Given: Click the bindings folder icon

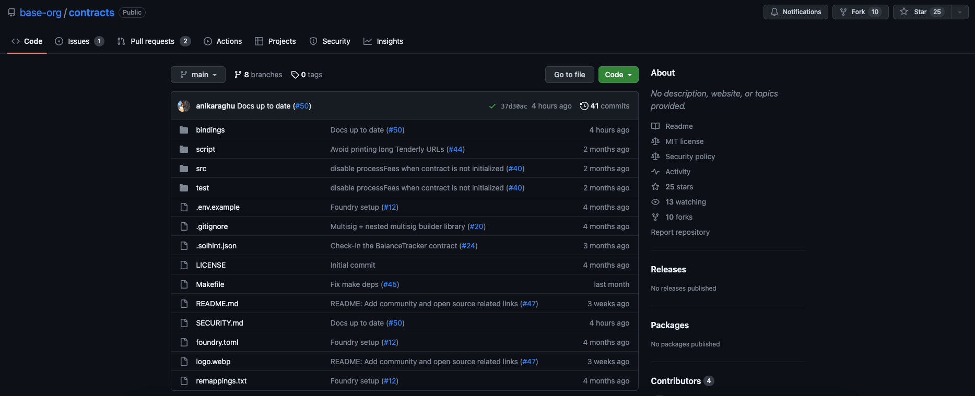Looking at the screenshot, I should point(184,130).
